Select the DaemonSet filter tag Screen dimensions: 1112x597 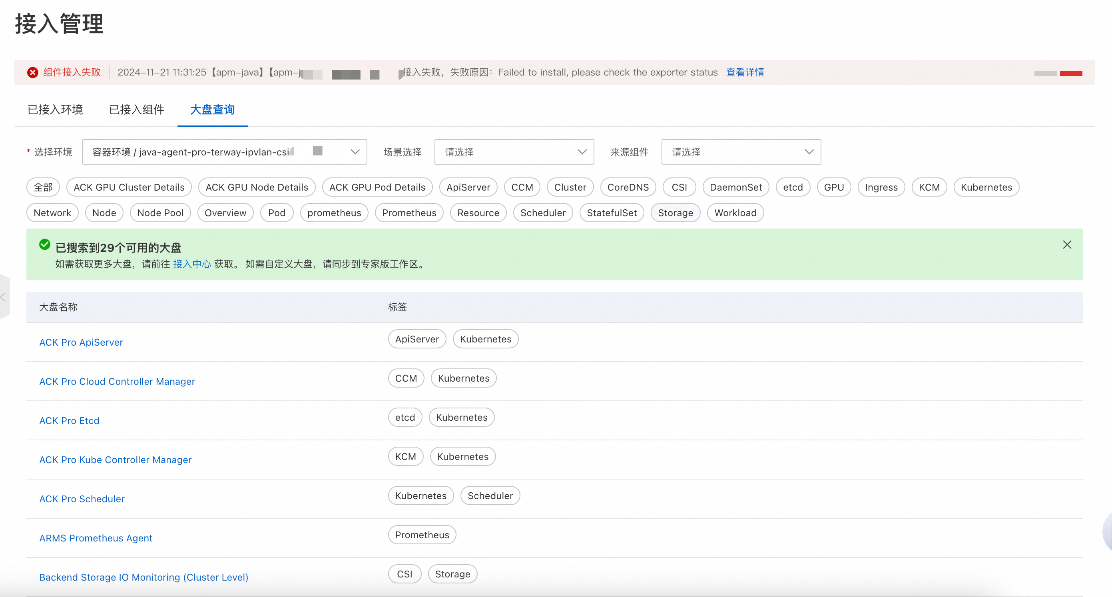pos(736,187)
